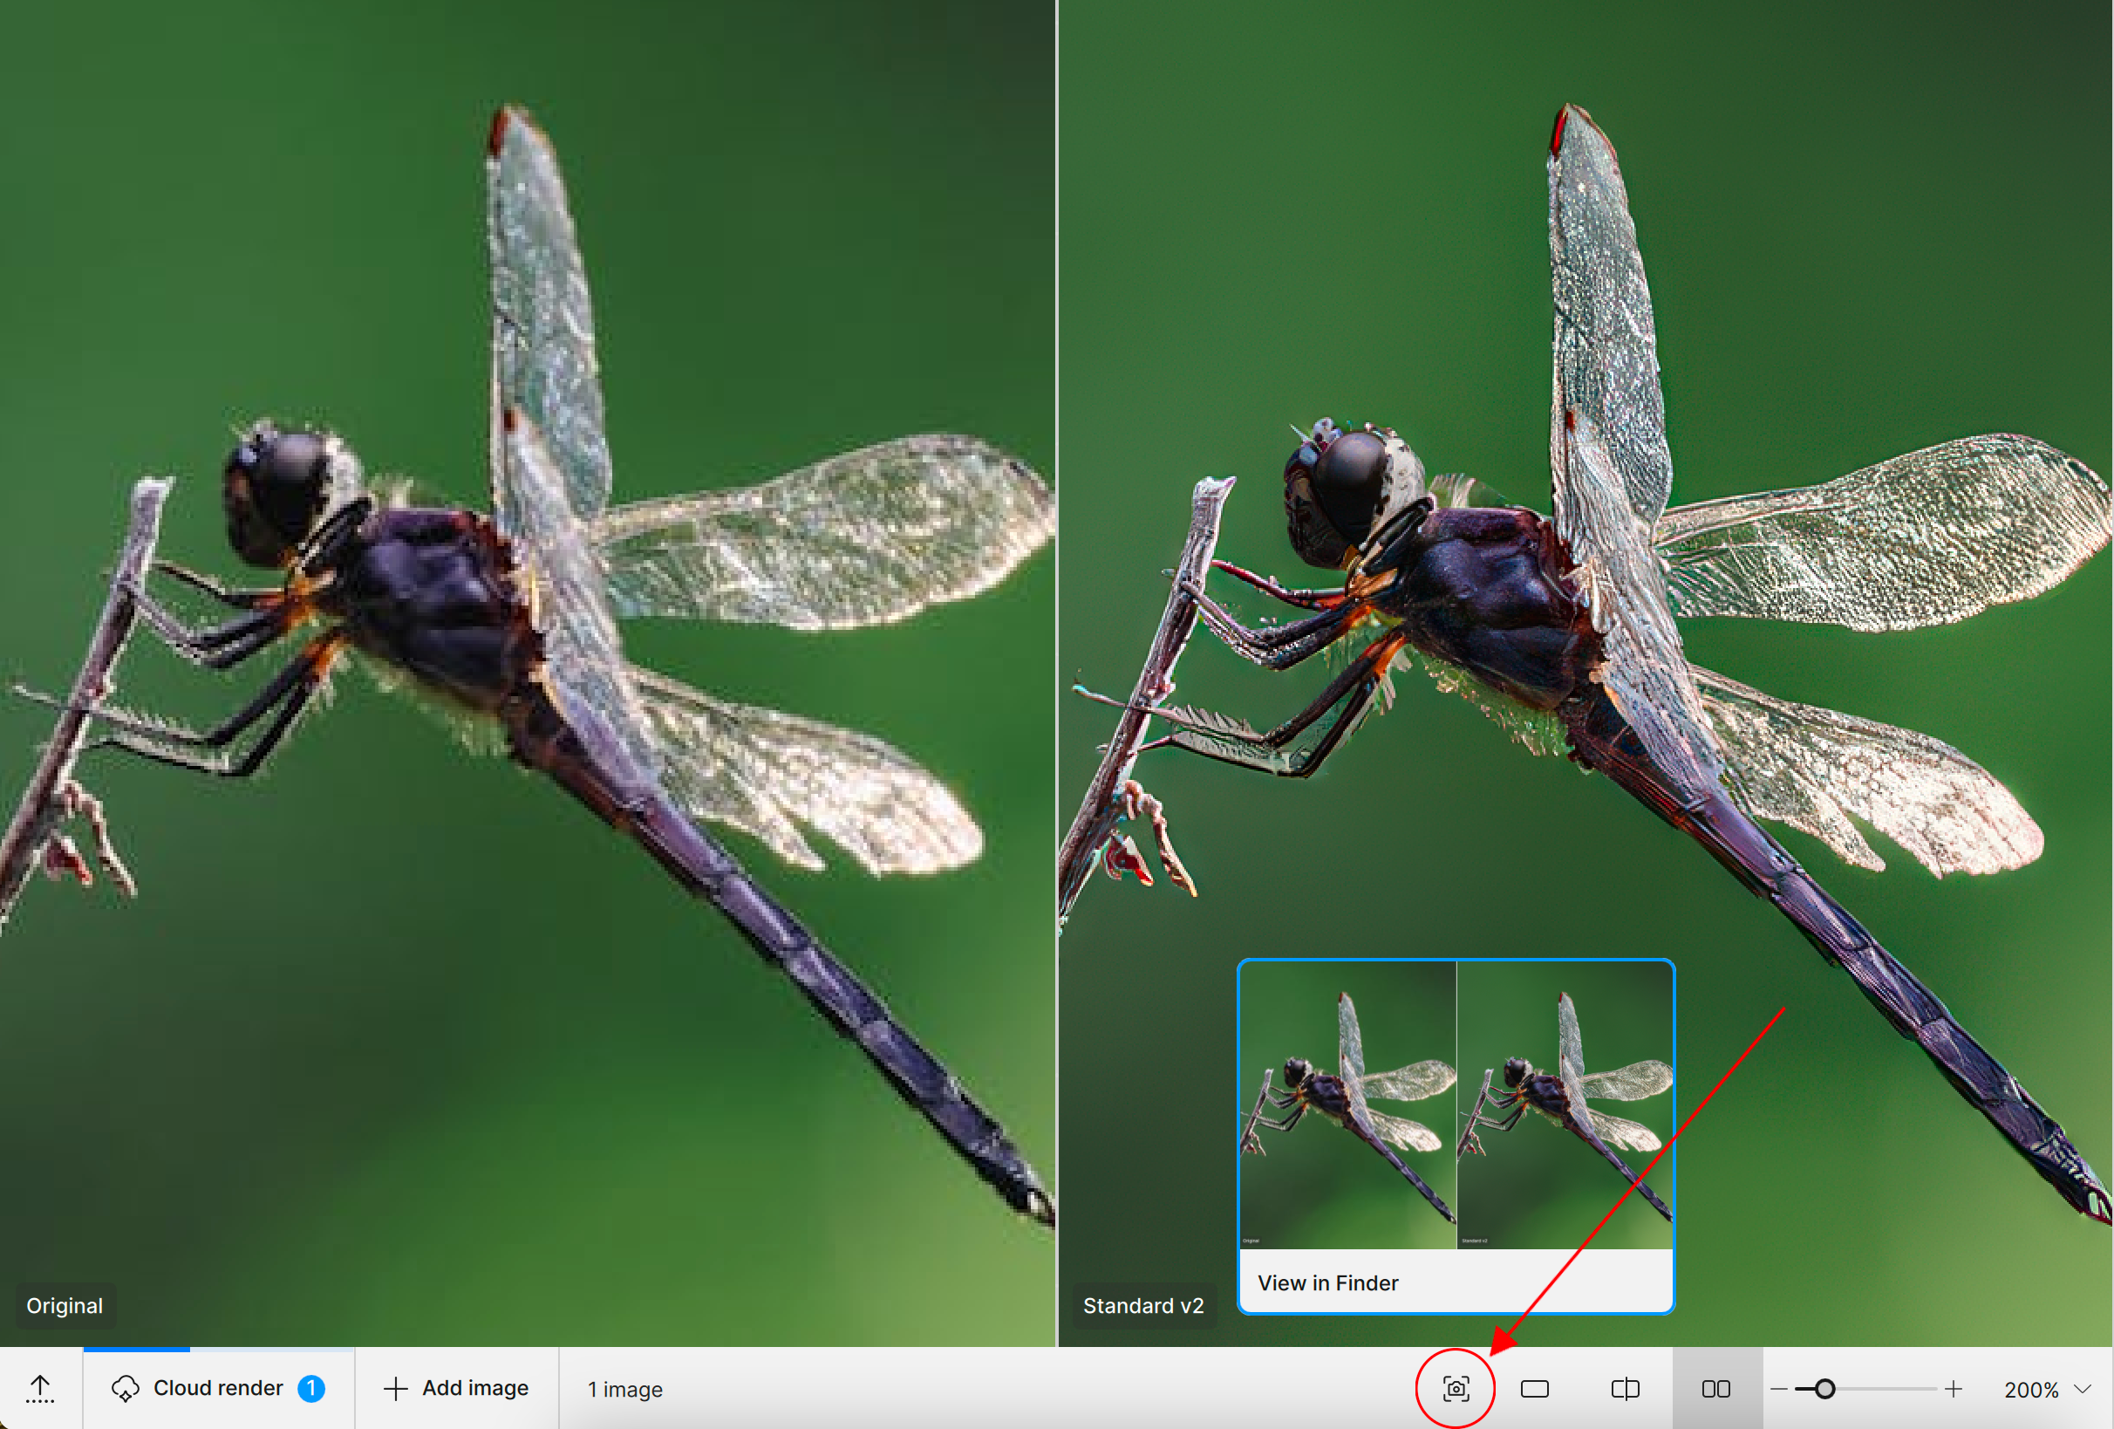The image size is (2114, 1429).
Task: Click the zoom out minus icon
Action: (1779, 1389)
